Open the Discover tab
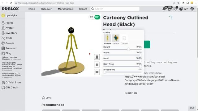Screen dimensions: 198x111 pos(46,9)
